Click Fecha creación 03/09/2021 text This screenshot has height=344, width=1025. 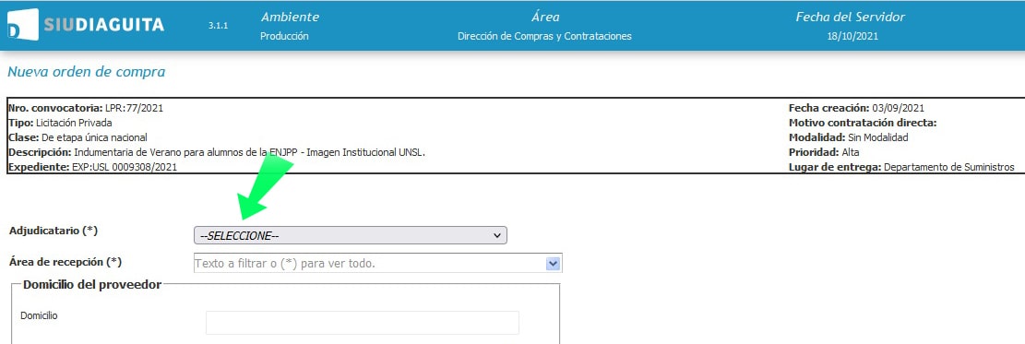[x=856, y=108]
